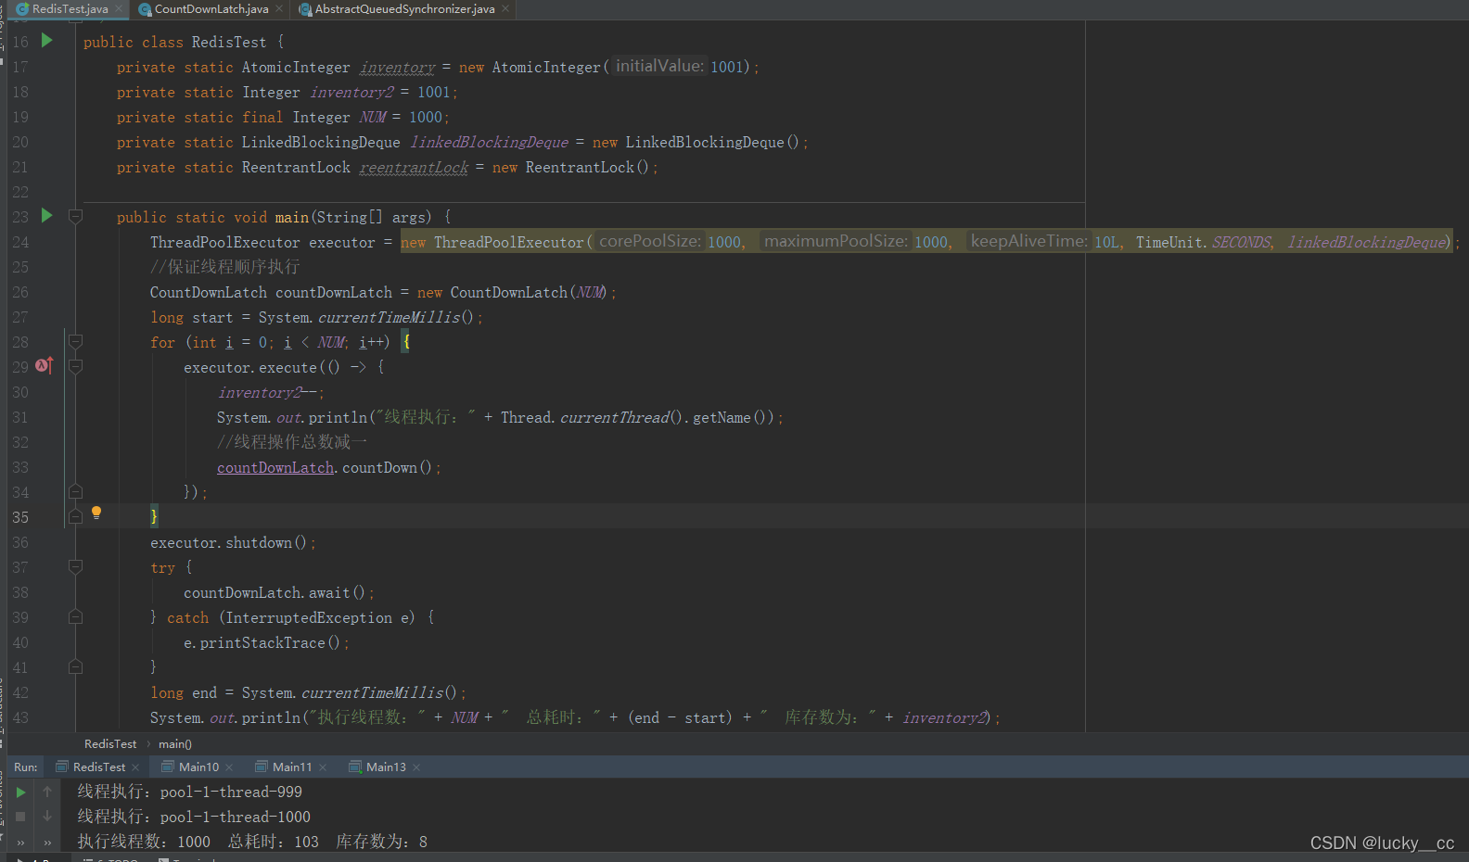
Task: Select the Main10 run tab
Action: coord(198,767)
